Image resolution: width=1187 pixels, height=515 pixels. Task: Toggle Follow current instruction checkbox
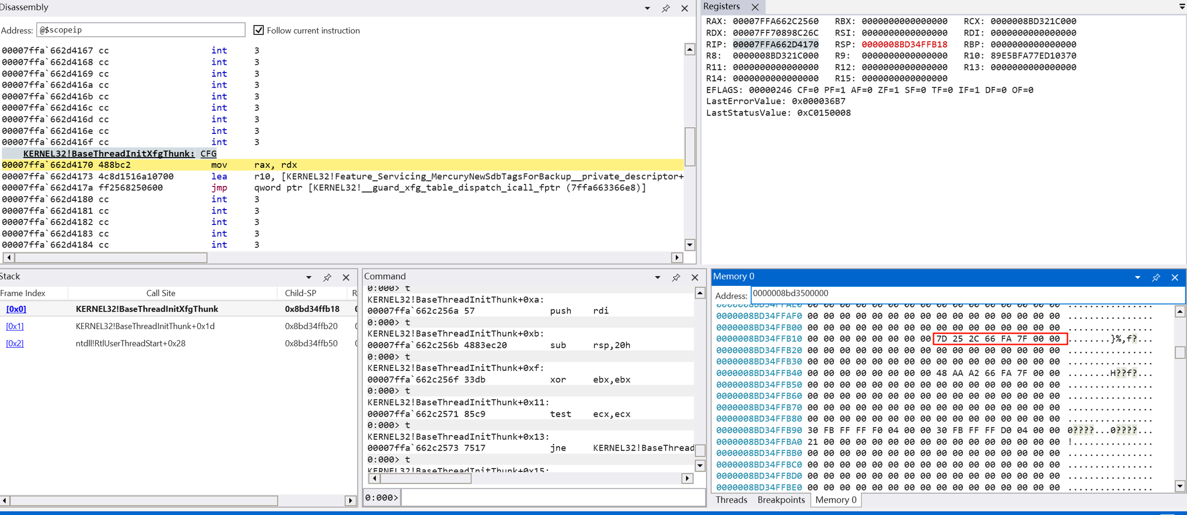(x=259, y=30)
